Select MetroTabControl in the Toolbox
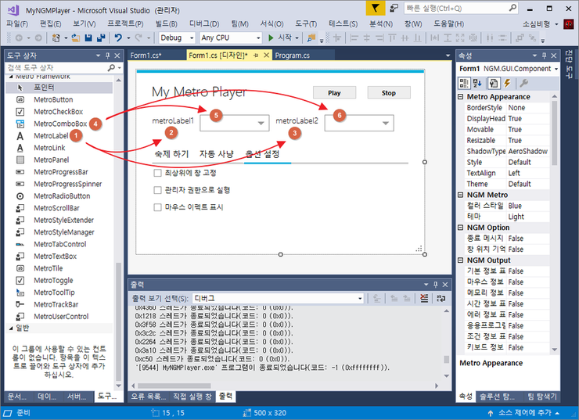The height and width of the screenshot is (420, 579). tap(59, 244)
